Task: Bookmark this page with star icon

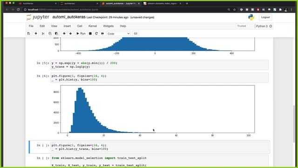Action: coord(235,9)
